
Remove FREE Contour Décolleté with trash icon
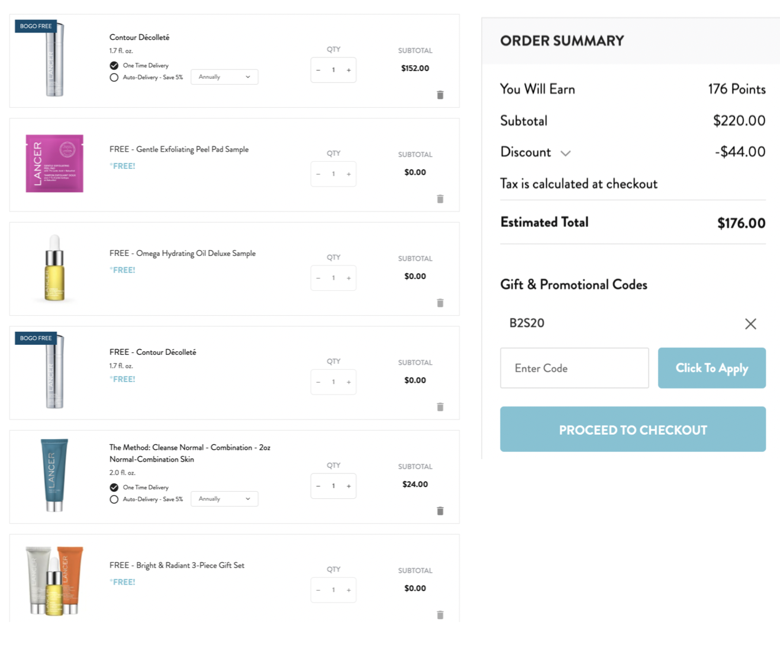440,407
